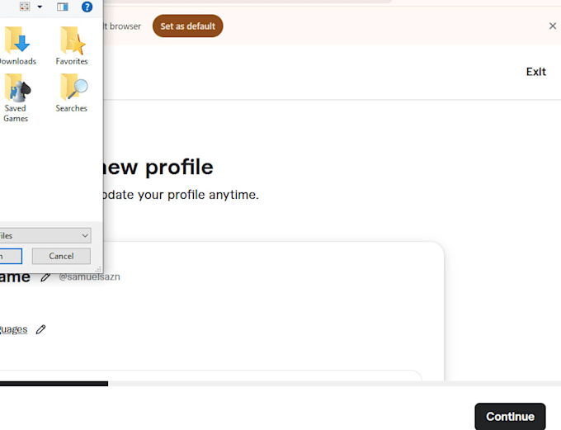Click the setup progress bar
This screenshot has height=430, width=561.
pyautogui.click(x=280, y=384)
